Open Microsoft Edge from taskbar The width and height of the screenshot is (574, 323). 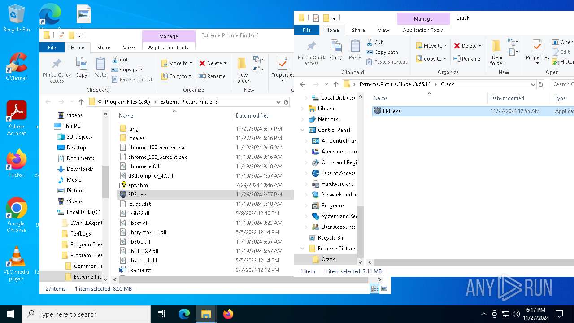(x=184, y=314)
